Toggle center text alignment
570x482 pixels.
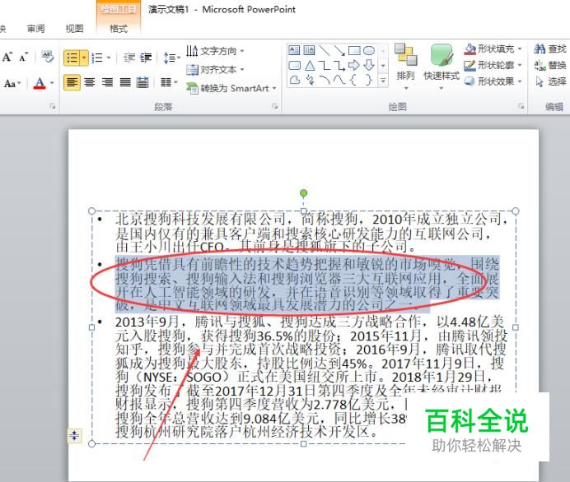90,82
